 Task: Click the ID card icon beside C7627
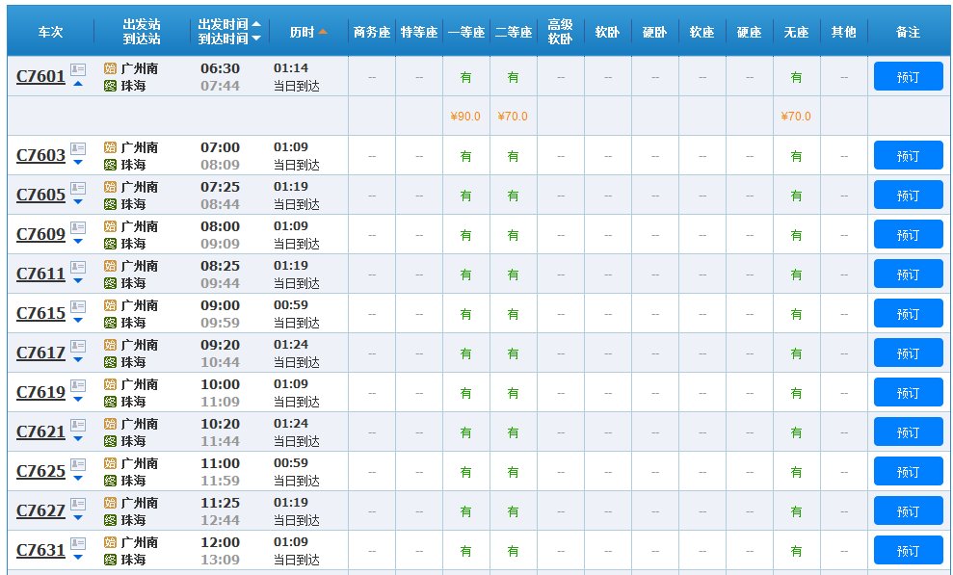pyautogui.click(x=76, y=503)
